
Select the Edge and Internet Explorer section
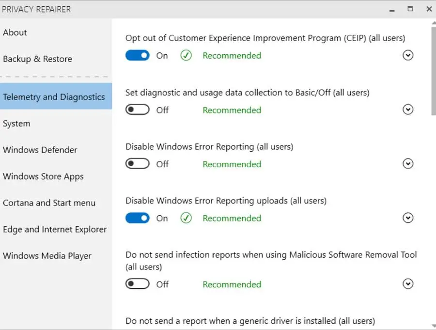[55, 230]
